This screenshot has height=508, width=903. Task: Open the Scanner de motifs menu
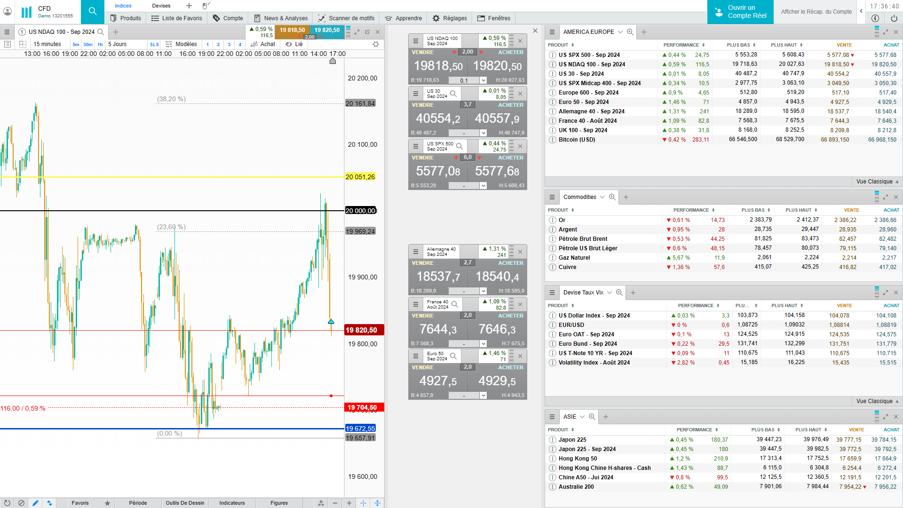(347, 18)
